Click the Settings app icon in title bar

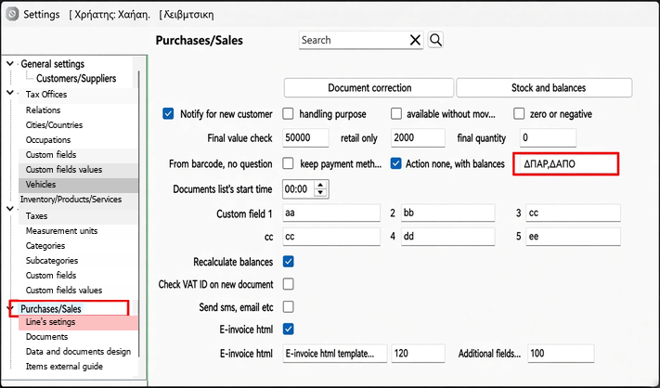coord(12,14)
